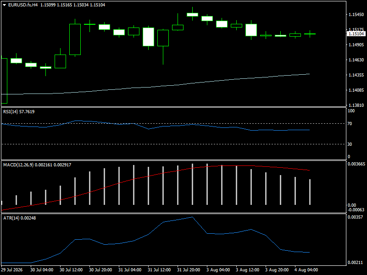Screen dimensions: 367x275
Task: Click the 1.14085 price scale label
Action: 356,90
